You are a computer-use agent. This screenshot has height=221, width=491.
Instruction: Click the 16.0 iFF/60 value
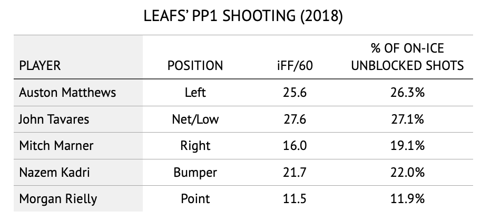tap(294, 146)
